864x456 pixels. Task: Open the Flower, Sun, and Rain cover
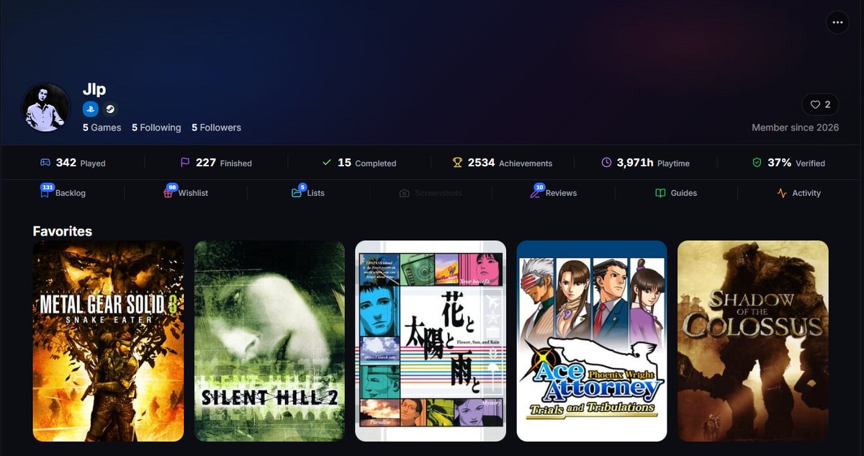(431, 341)
